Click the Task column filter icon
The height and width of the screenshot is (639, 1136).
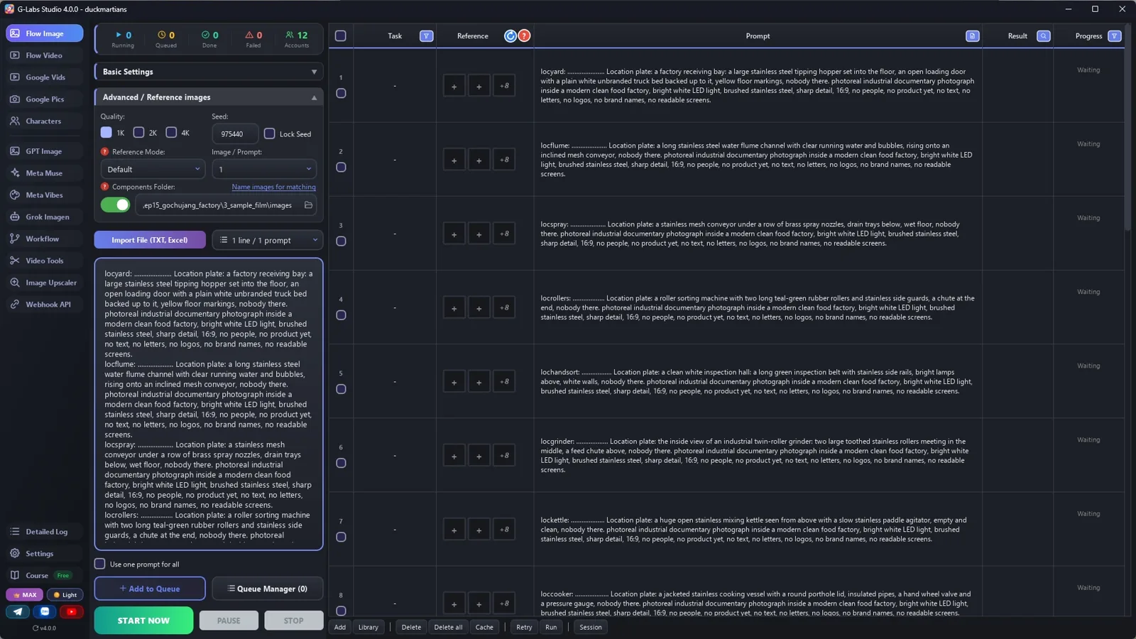click(426, 36)
